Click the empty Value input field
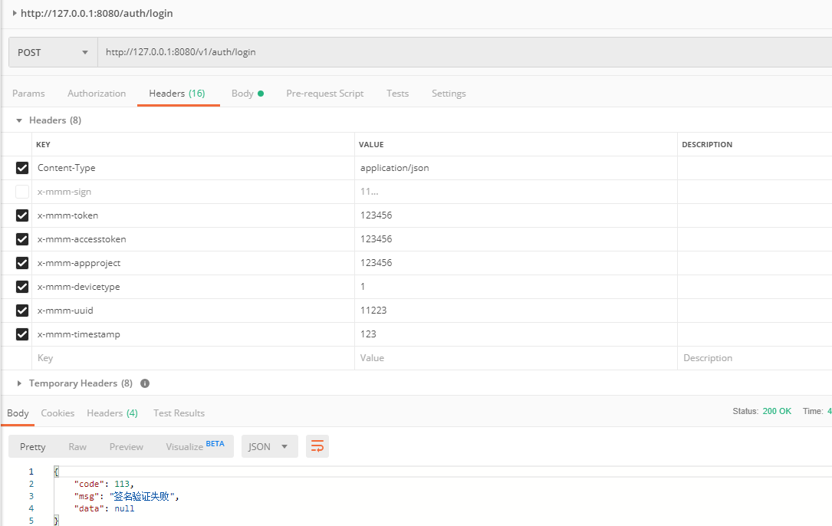 point(516,358)
